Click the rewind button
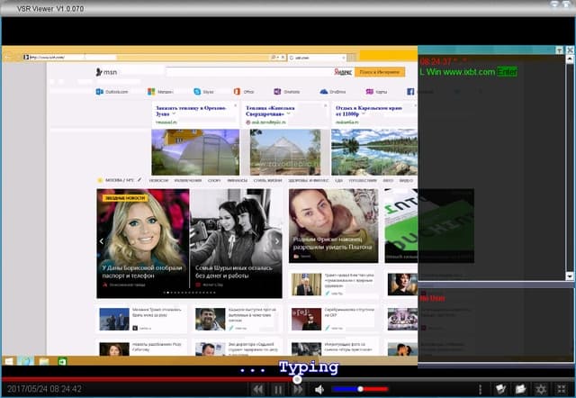This screenshot has height=398, width=576. tap(257, 389)
